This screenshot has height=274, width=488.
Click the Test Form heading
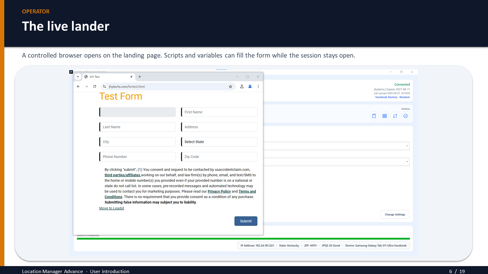pyautogui.click(x=121, y=96)
